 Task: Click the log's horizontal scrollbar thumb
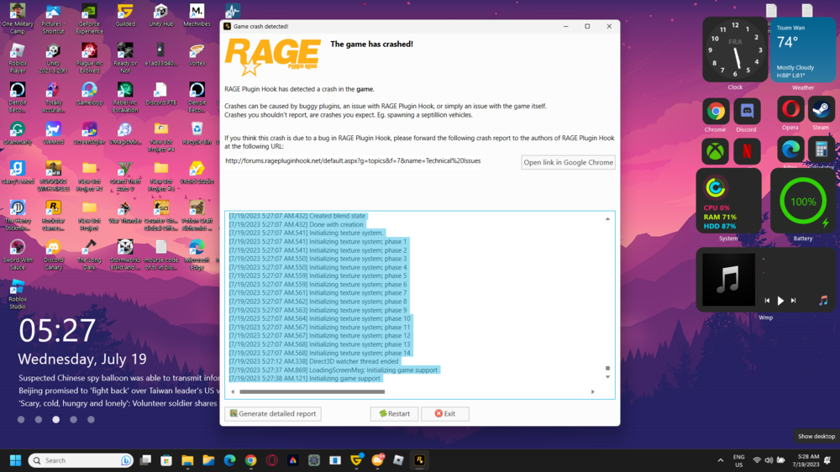312,391
